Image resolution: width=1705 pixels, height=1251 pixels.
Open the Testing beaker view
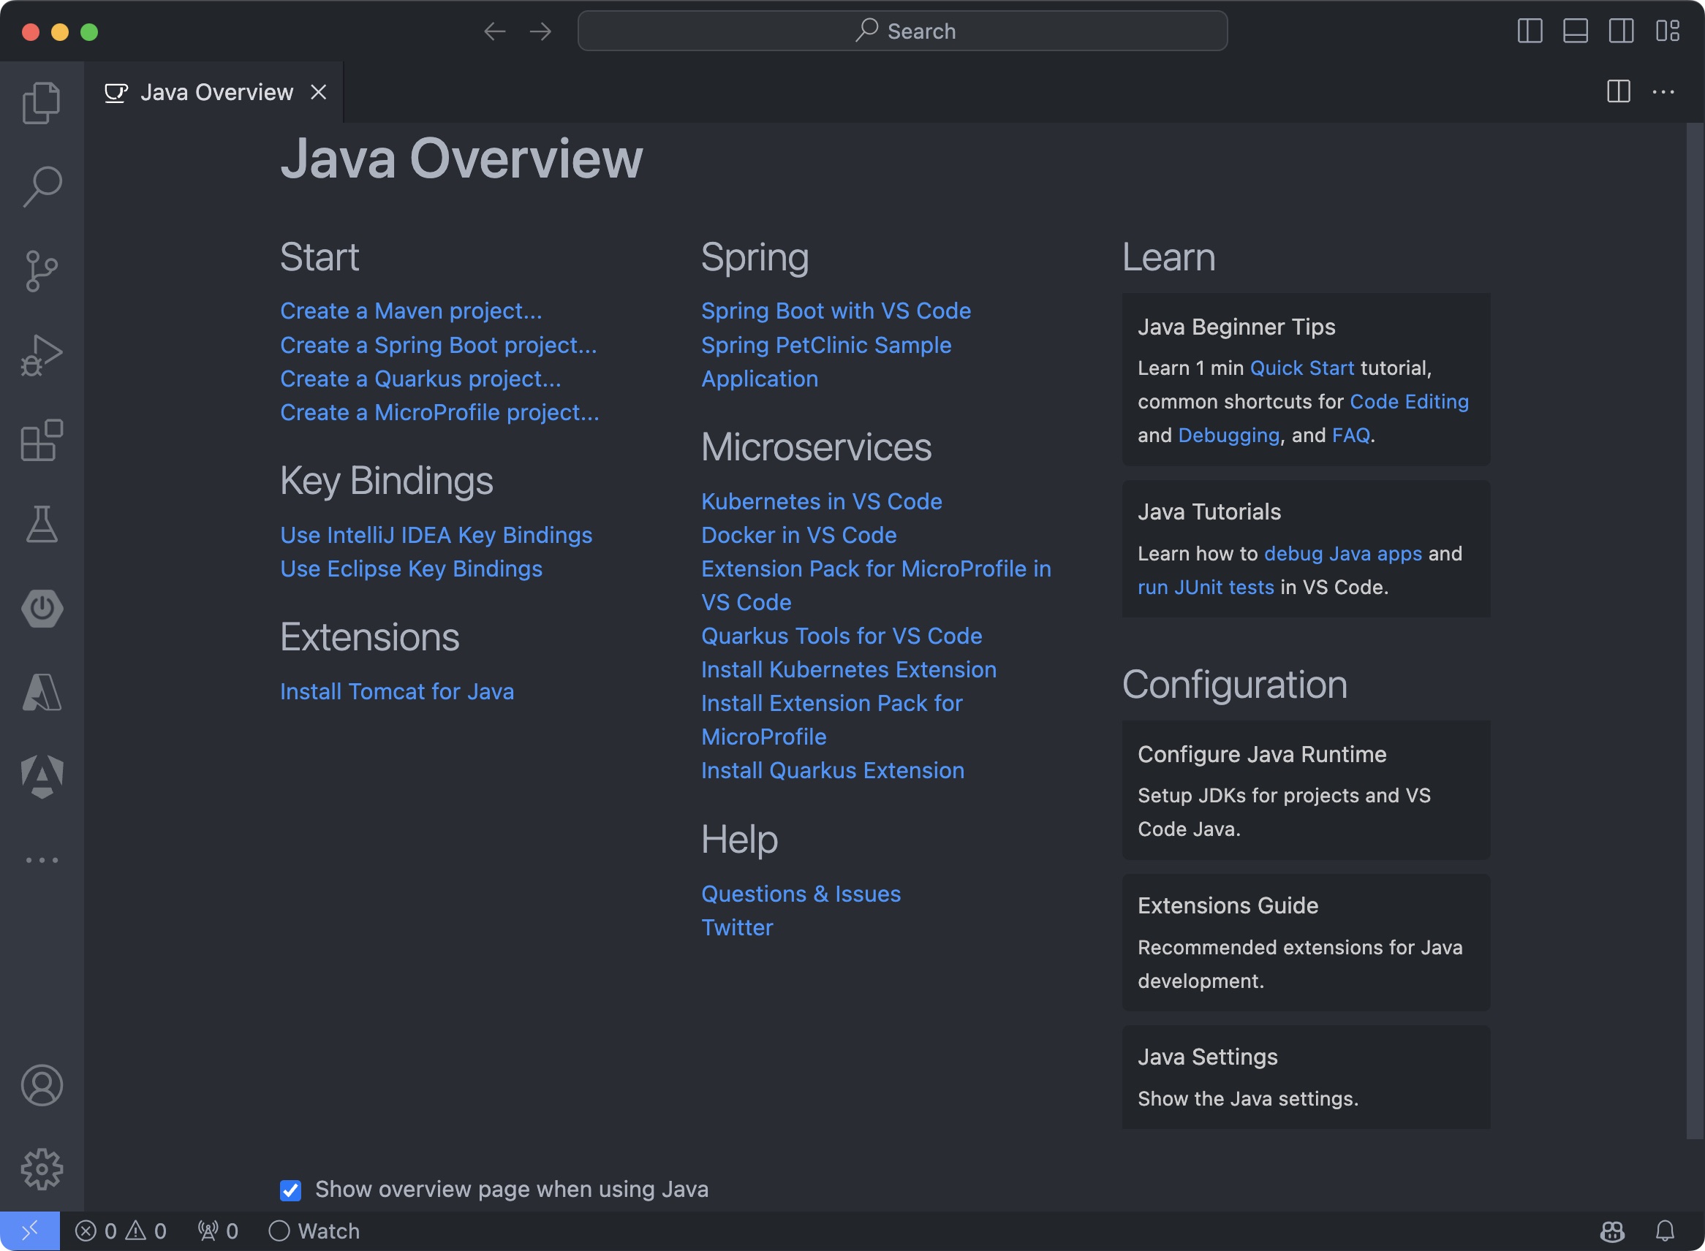42,525
